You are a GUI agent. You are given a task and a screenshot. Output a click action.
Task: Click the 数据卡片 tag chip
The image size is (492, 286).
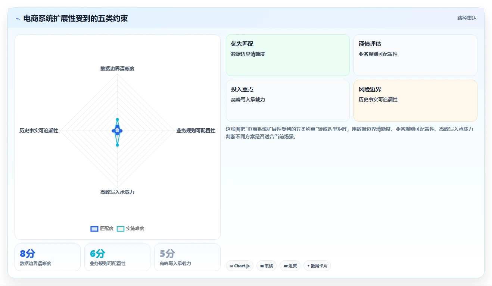pyautogui.click(x=317, y=266)
